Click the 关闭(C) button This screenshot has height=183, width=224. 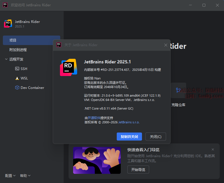click(156, 137)
